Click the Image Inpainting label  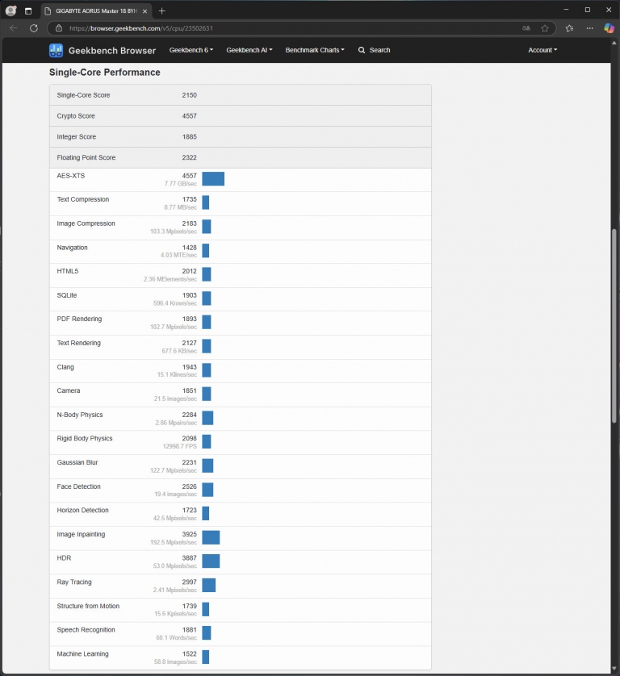pos(81,535)
